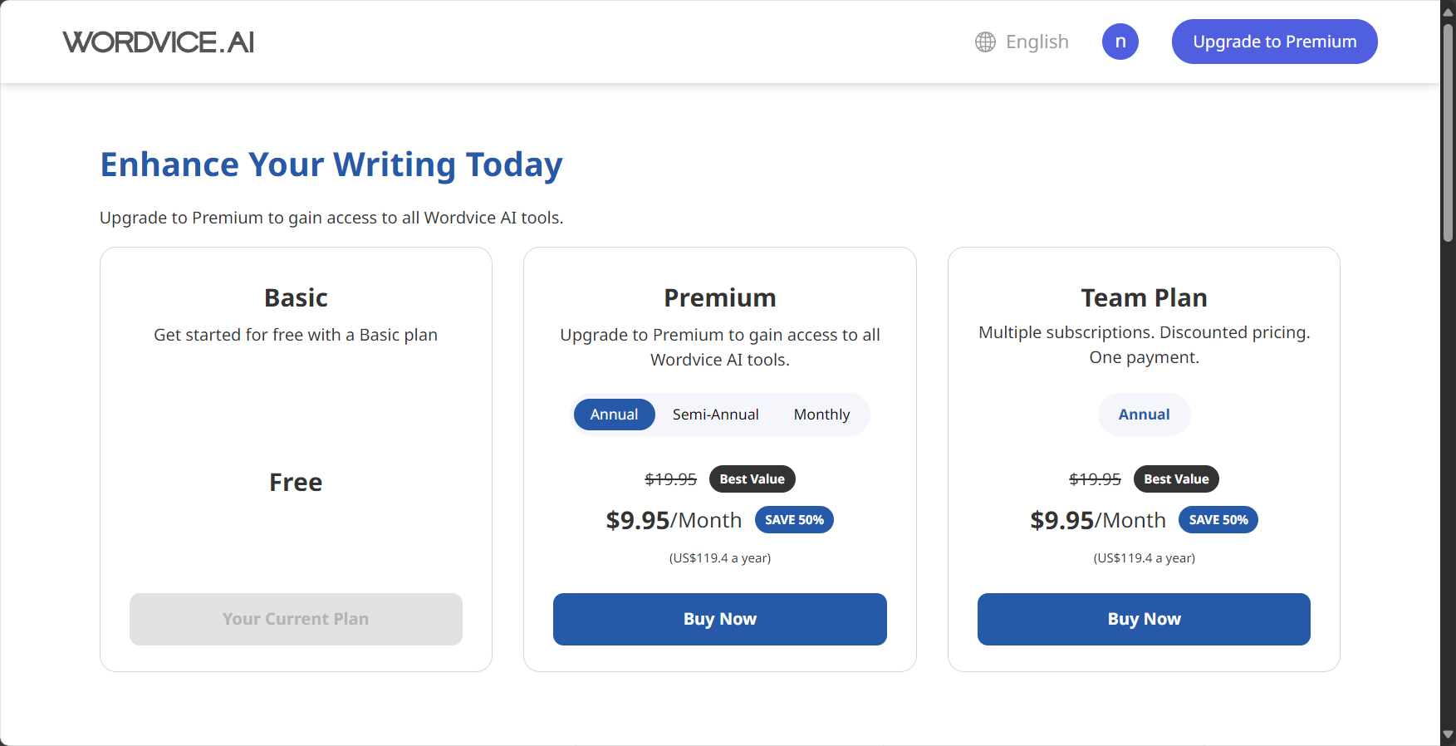Image resolution: width=1456 pixels, height=746 pixels.
Task: Click the Premium plan heading
Action: [x=719, y=297]
